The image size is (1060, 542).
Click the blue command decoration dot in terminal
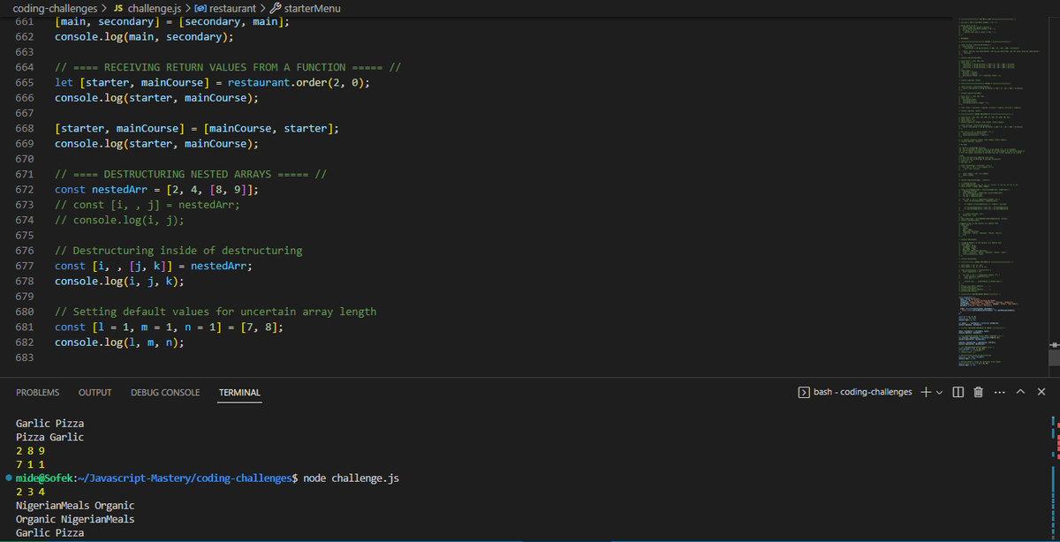pos(8,478)
